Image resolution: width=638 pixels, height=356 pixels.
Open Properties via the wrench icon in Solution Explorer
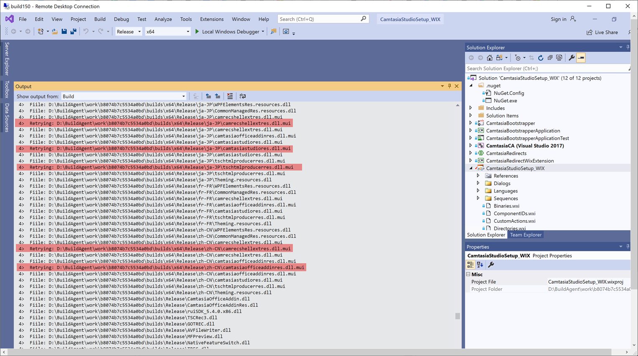571,58
